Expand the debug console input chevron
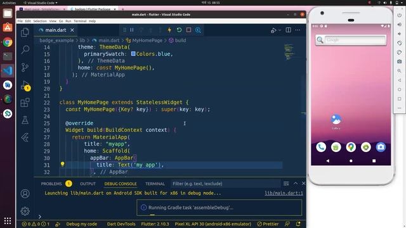The image size is (406, 228). point(40,217)
